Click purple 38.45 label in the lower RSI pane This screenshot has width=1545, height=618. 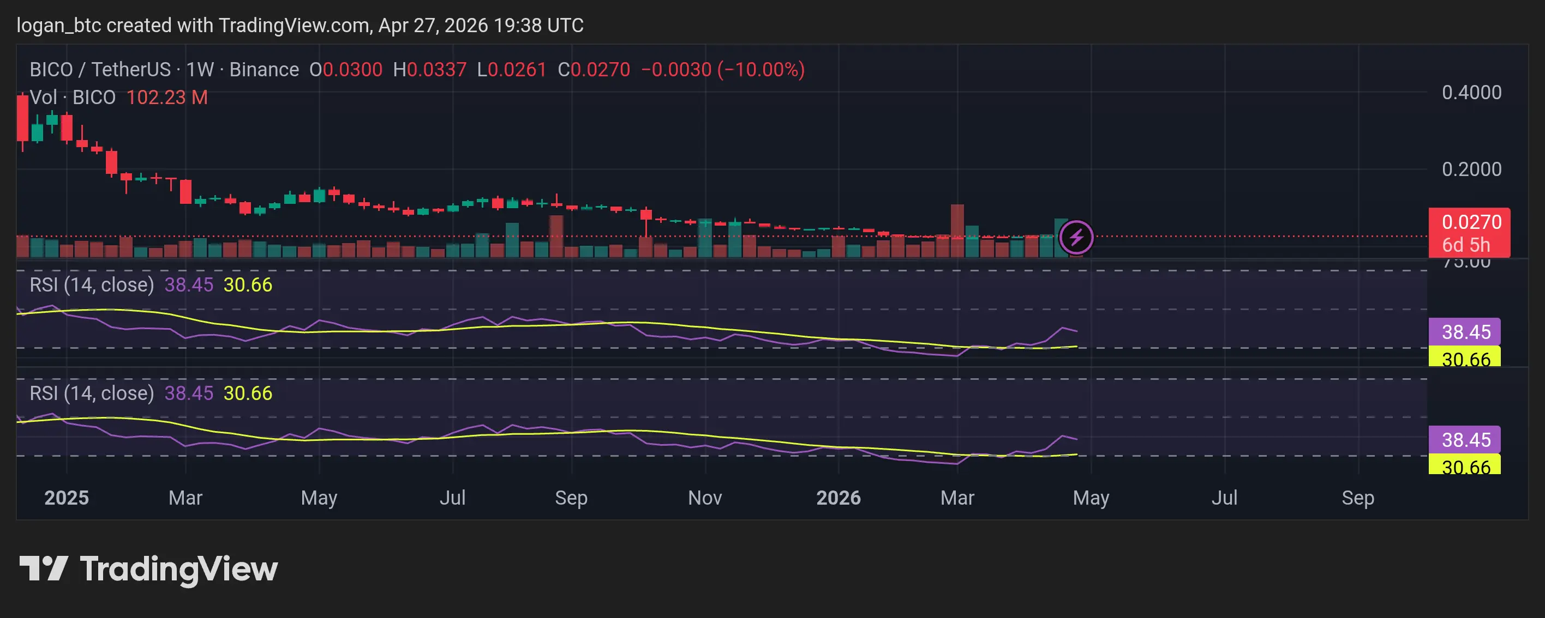click(1464, 439)
